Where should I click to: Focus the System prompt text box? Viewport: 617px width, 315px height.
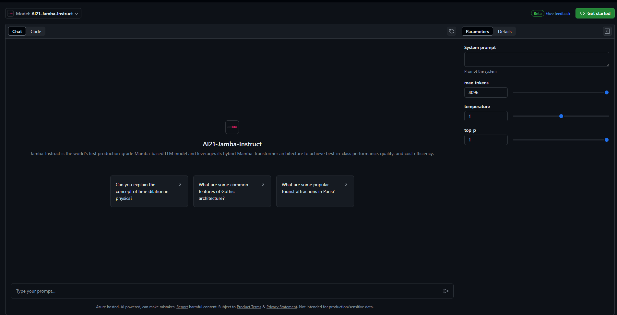click(x=537, y=59)
